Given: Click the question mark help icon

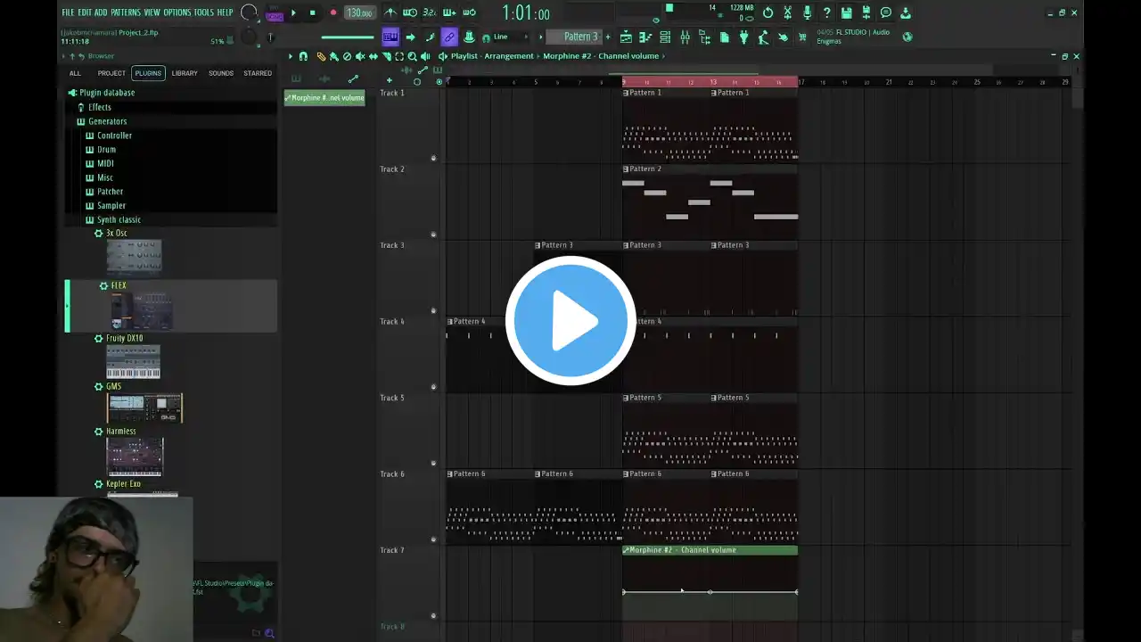Looking at the screenshot, I should pyautogui.click(x=827, y=12).
